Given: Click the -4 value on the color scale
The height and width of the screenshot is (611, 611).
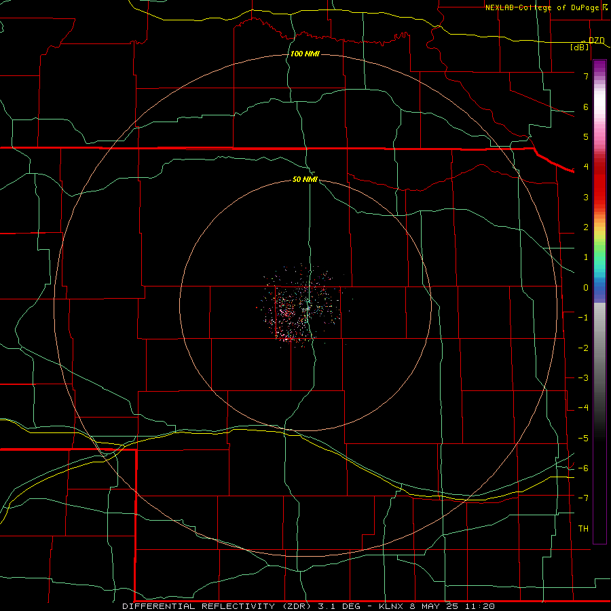Looking at the screenshot, I should (x=583, y=408).
